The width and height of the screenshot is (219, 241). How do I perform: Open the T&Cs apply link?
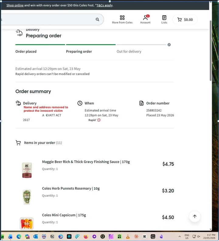[x=105, y=5]
